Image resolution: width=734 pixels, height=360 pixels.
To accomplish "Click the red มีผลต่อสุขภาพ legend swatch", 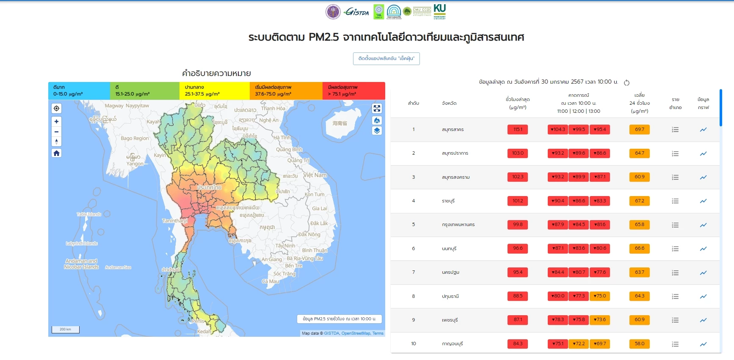I will (354, 90).
